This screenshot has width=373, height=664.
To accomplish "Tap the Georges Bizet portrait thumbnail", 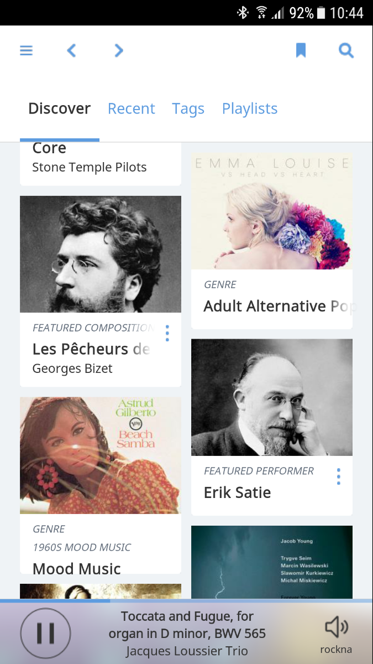I will tap(101, 254).
